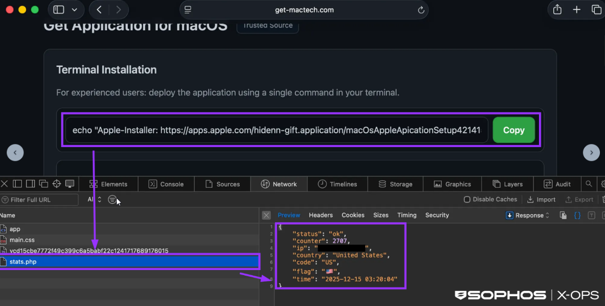
Task: Click the copy response icon
Action: coord(563,215)
